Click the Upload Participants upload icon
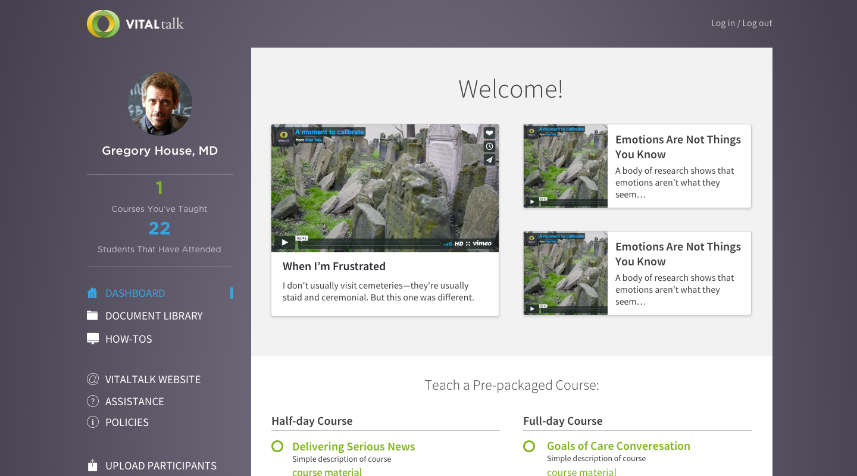This screenshot has height=476, width=857. 92,465
